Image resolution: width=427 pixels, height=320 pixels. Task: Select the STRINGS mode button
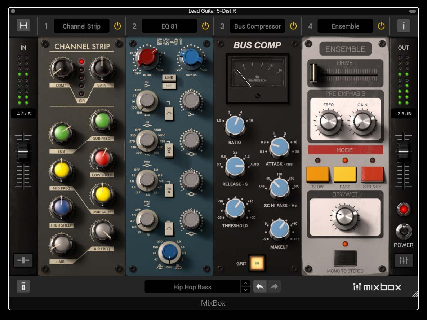[x=372, y=175]
